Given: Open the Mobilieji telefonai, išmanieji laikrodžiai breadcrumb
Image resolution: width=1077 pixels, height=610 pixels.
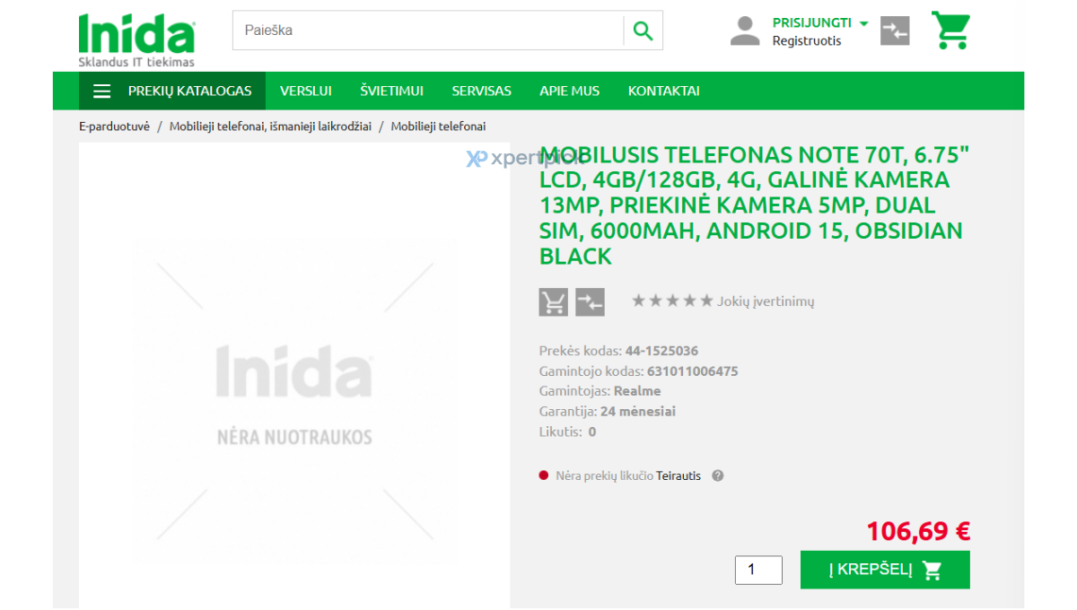Looking at the screenshot, I should tap(270, 126).
